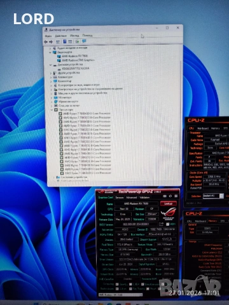Switch to the Sensors tab in GPU-Z
This screenshot has height=305, width=229.
tap(120, 198)
